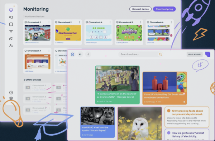Open Chromebook 1 three-dot menu

(49, 22)
